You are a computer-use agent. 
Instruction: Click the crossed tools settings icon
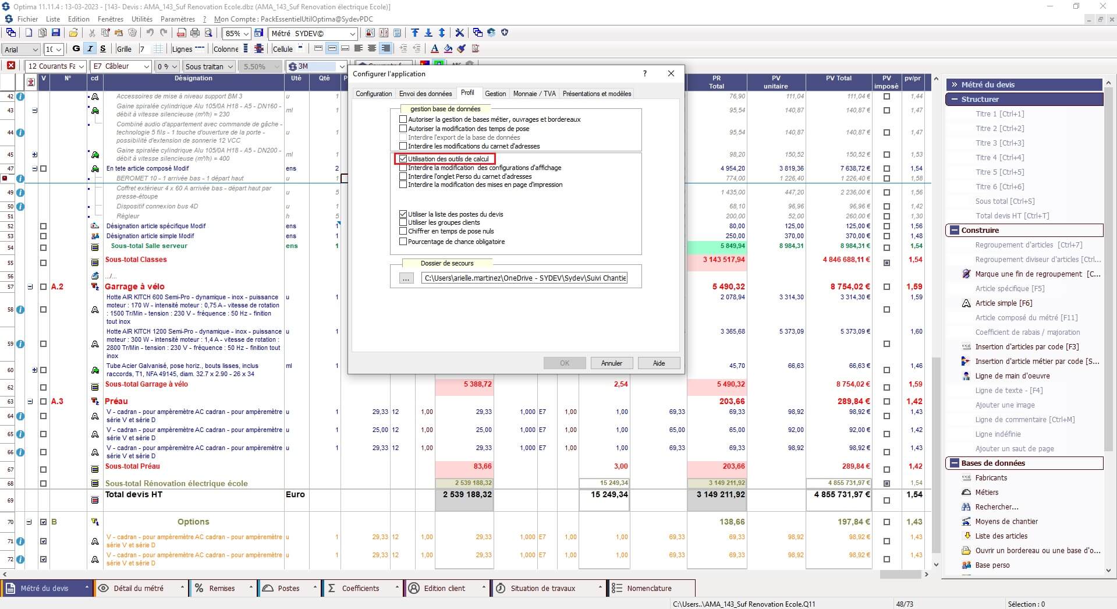click(459, 33)
